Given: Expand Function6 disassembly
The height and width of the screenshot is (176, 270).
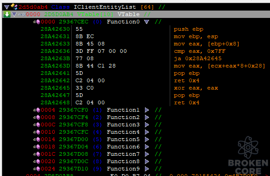Looking at the screenshot, I should (147, 147).
